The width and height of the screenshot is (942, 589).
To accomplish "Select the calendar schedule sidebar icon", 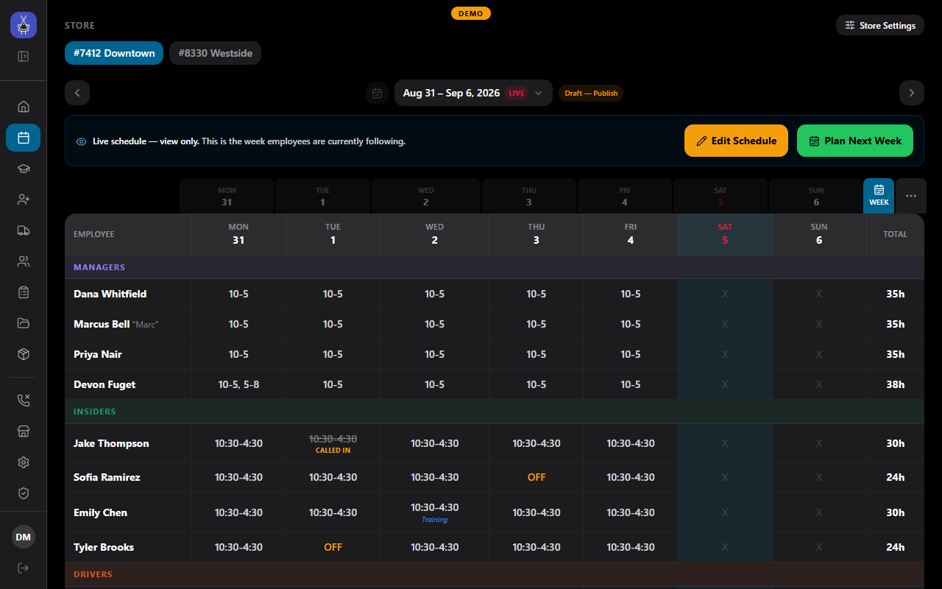I will point(24,138).
